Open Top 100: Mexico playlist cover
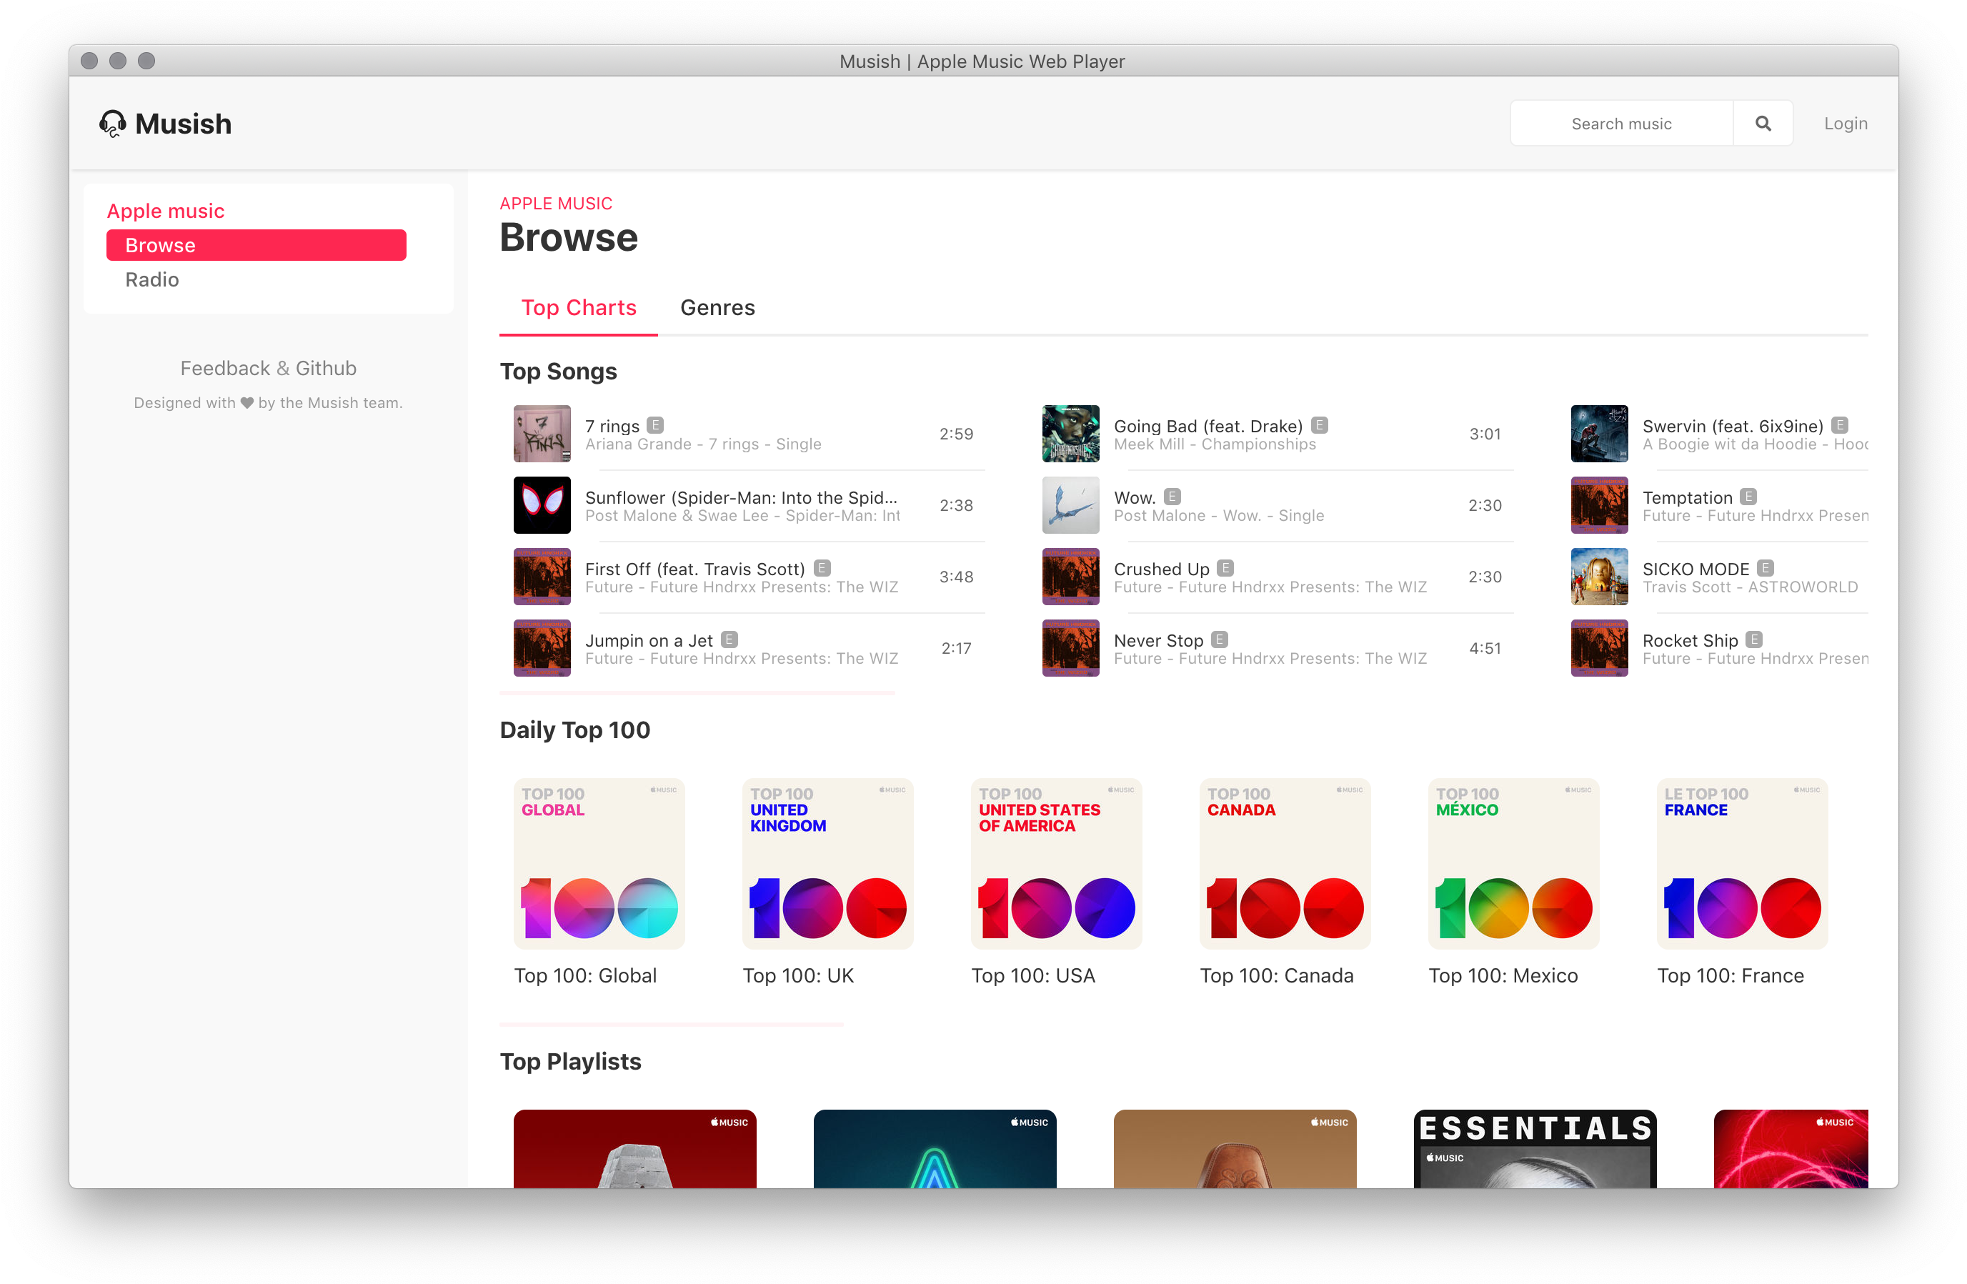1967x1284 pixels. 1514,863
